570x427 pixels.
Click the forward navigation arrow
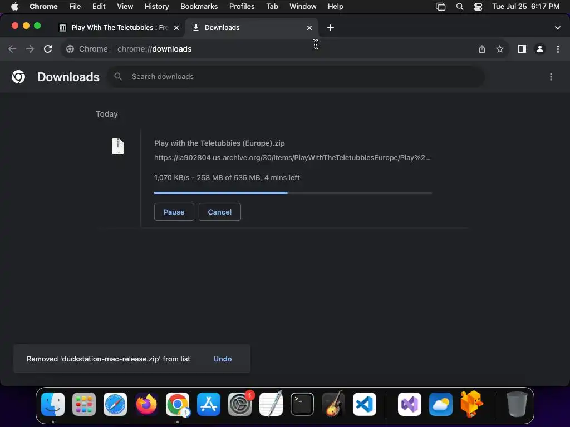[30, 49]
